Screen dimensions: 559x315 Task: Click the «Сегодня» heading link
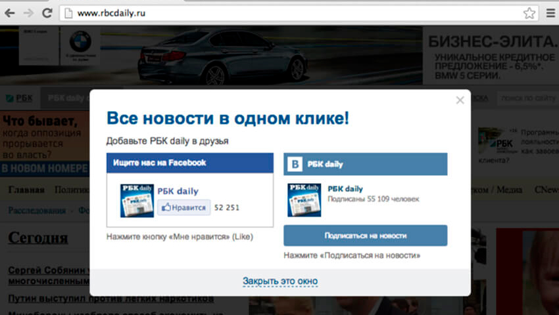point(37,238)
